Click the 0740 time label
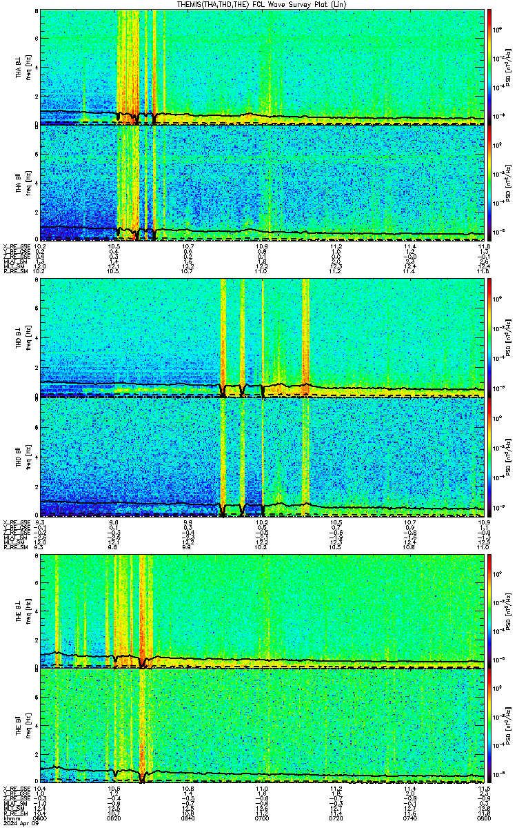This screenshot has height=828, width=517. (x=409, y=818)
